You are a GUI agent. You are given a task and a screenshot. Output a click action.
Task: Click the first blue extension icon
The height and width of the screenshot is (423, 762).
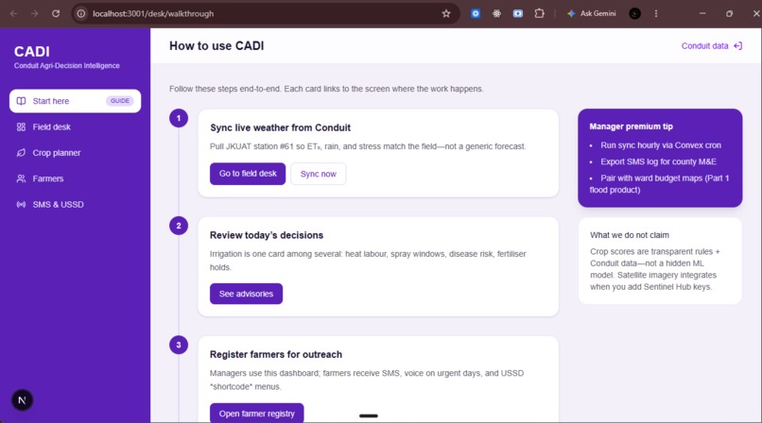tap(476, 13)
